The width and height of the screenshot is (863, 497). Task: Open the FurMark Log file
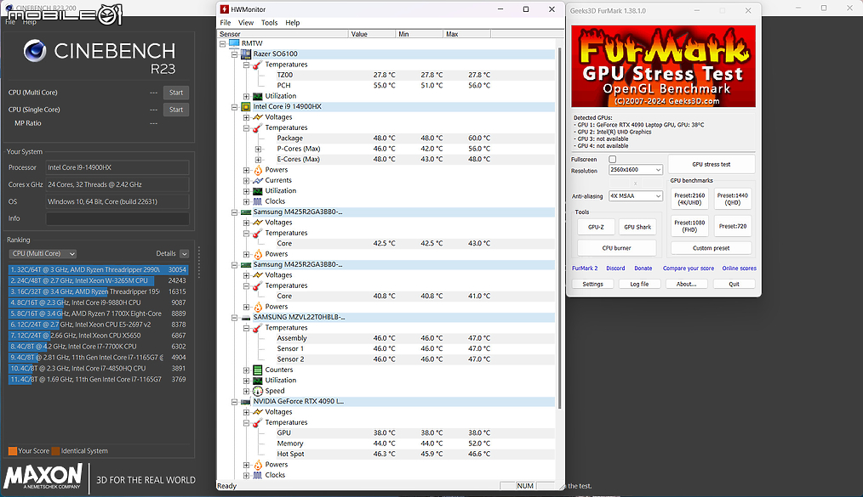coord(639,284)
